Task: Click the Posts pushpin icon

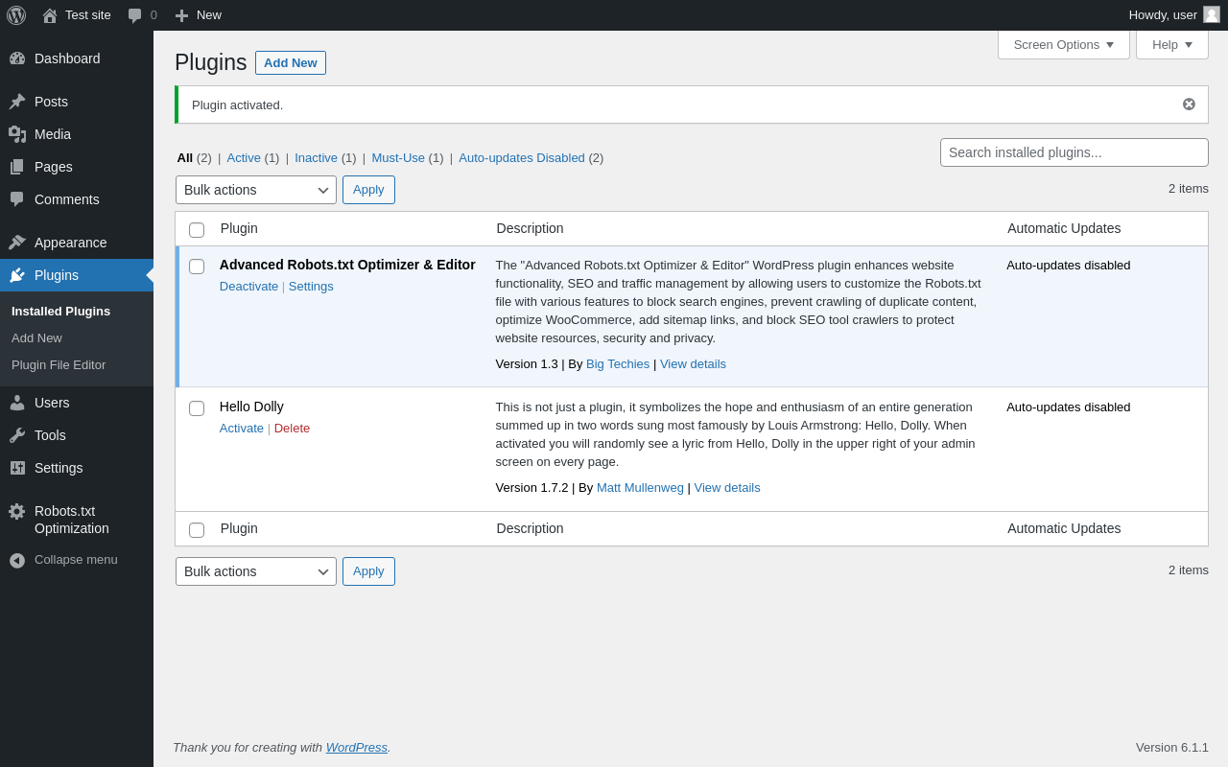Action: click(x=17, y=102)
